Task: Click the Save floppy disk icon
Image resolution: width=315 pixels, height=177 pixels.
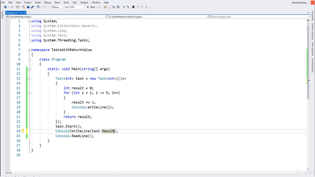Action: point(28,7)
